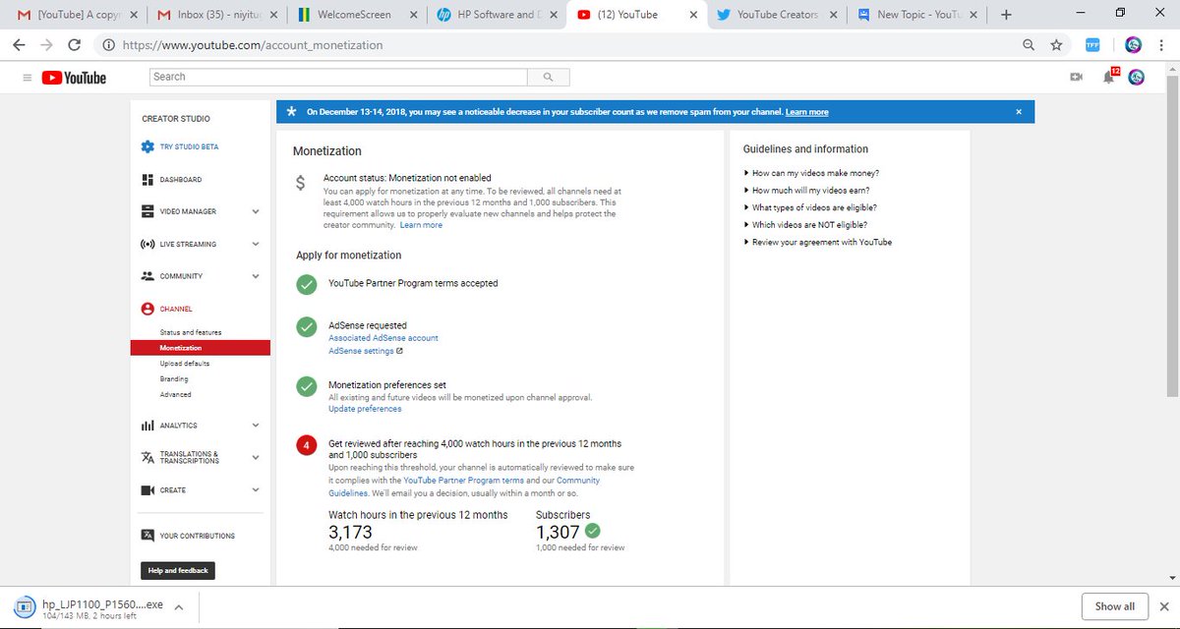Open Upload defaults menu item
This screenshot has height=629, width=1180.
click(185, 364)
